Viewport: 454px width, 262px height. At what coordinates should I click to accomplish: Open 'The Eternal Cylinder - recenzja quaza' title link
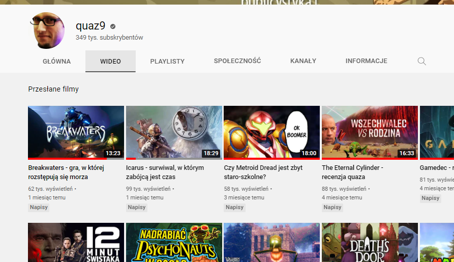click(x=352, y=172)
